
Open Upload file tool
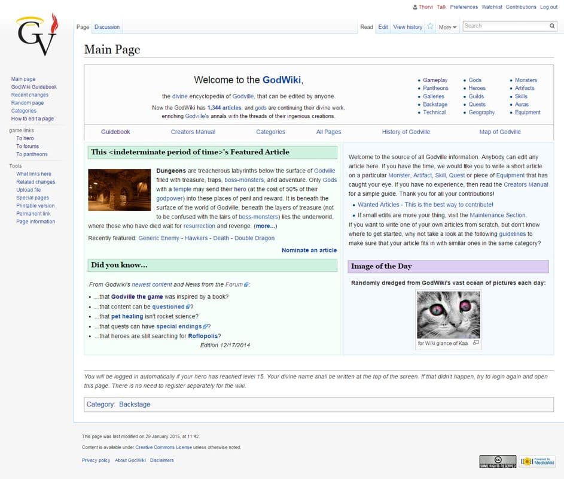click(29, 190)
